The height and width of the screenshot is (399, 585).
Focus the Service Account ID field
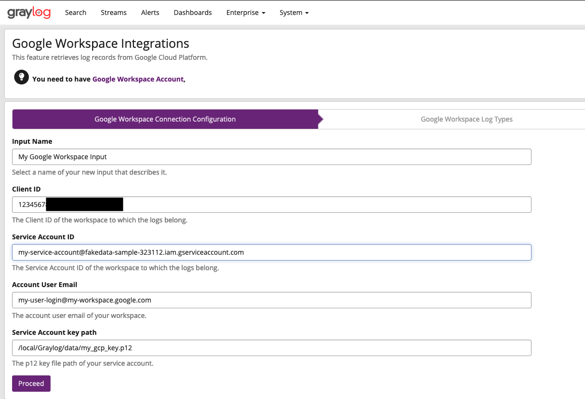(x=271, y=252)
